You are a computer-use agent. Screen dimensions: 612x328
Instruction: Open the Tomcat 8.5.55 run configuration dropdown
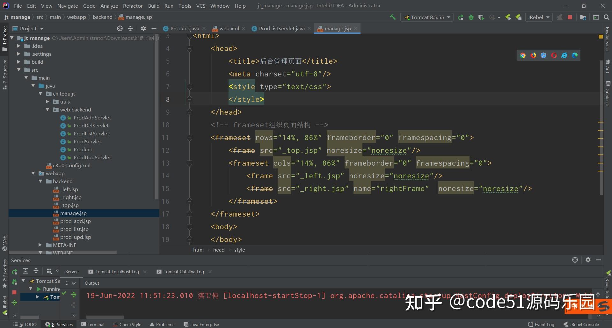click(x=427, y=17)
